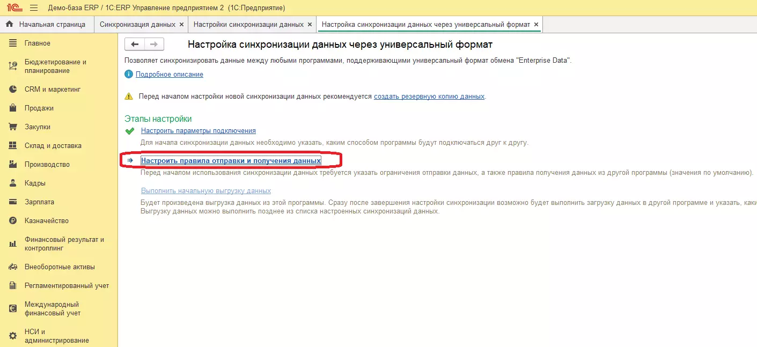Click the Зарплата card icon
Viewport: 757px width, 347px height.
click(x=13, y=202)
